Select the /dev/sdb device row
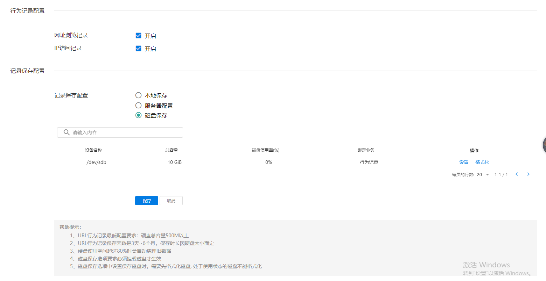 click(x=96, y=162)
